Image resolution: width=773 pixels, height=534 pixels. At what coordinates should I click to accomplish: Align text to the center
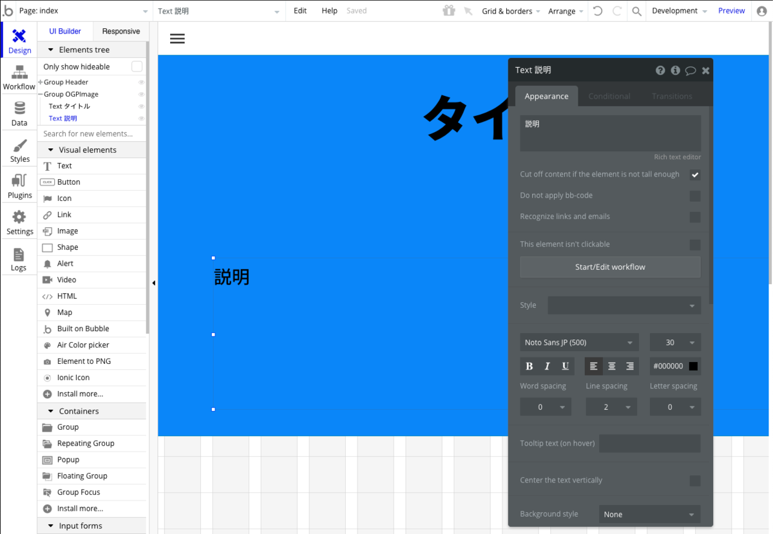click(x=612, y=366)
